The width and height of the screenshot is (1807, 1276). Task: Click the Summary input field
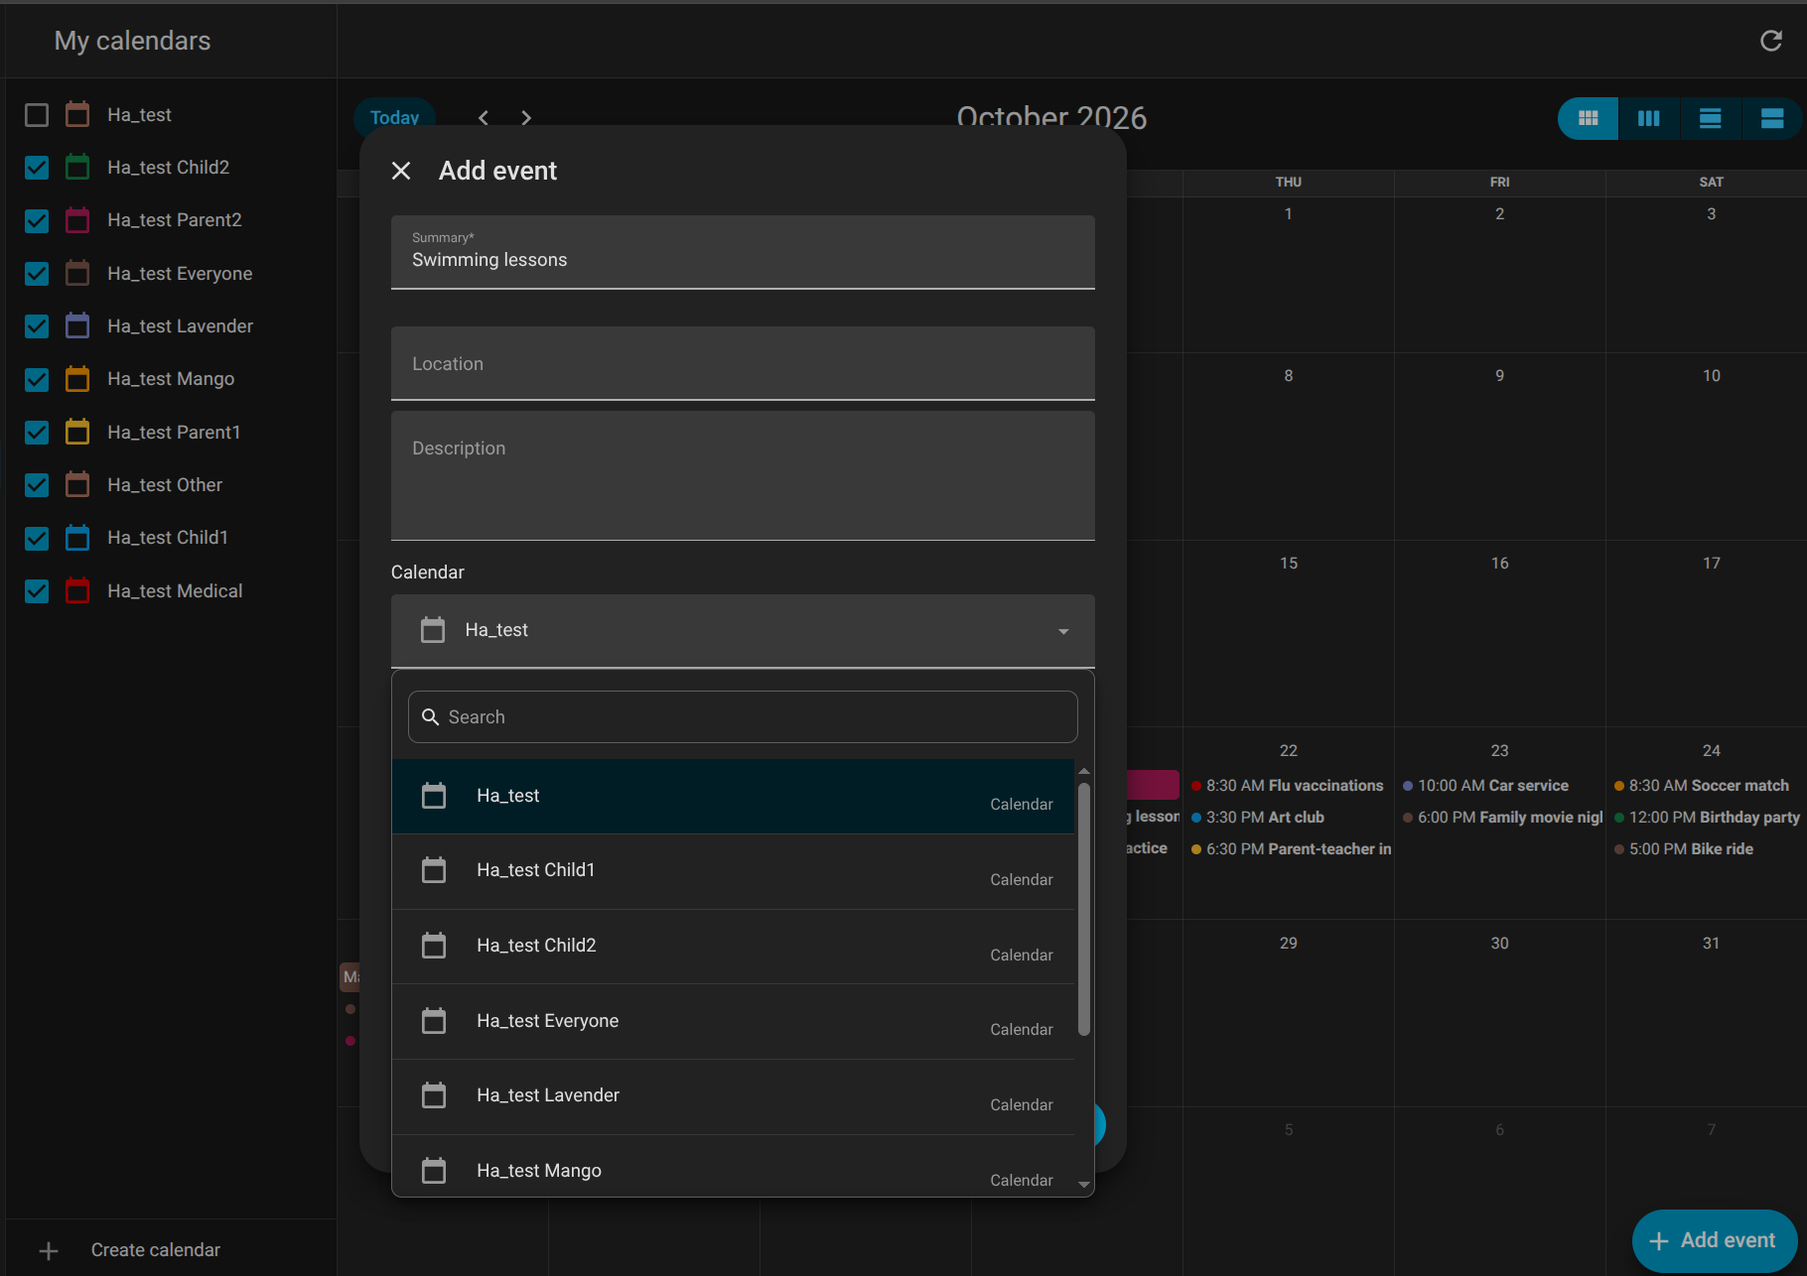(x=743, y=252)
